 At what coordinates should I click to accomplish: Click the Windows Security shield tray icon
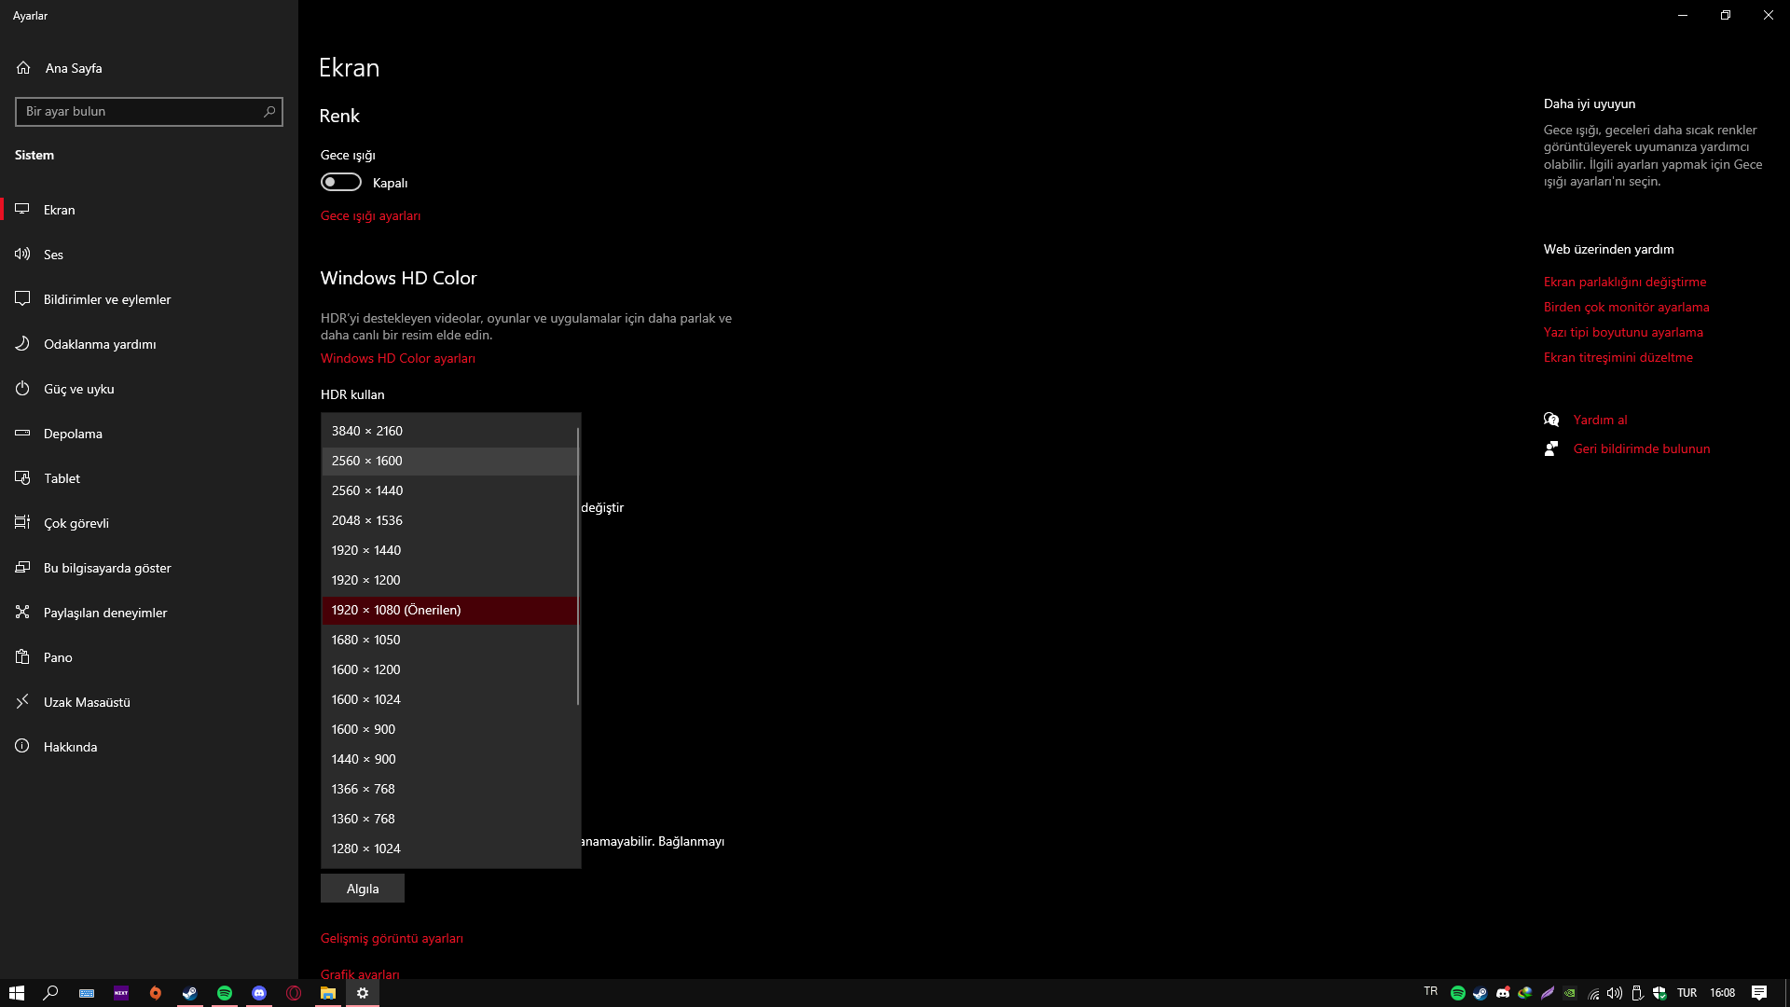(x=1659, y=993)
